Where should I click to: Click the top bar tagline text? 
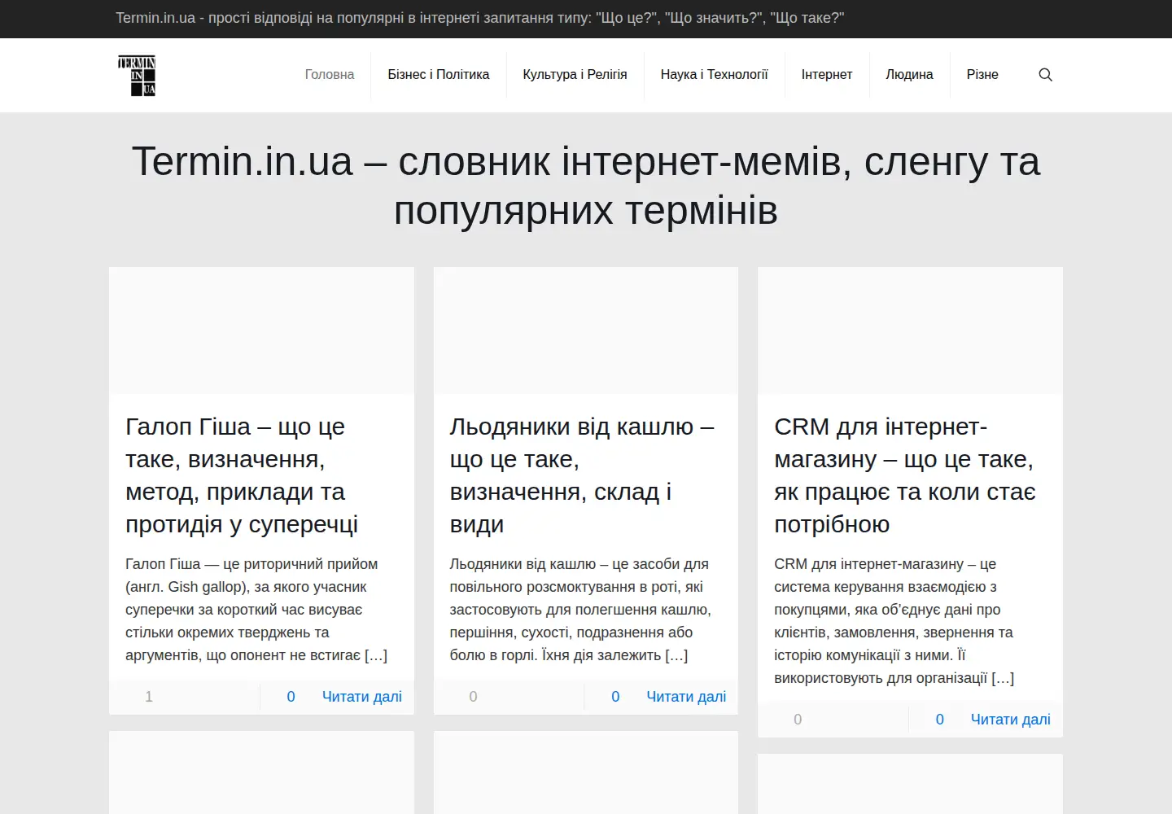(x=480, y=18)
